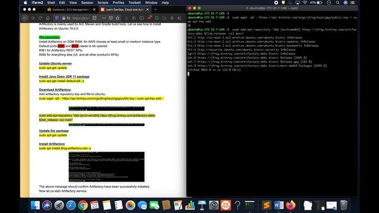379x213 pixels.
Task: Reload the browser page
Action: (x=40, y=18)
